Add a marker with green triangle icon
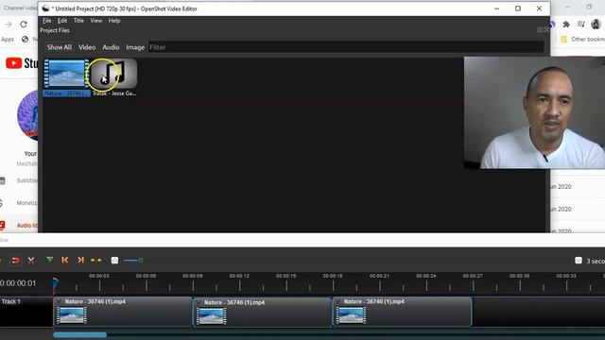 pos(50,260)
